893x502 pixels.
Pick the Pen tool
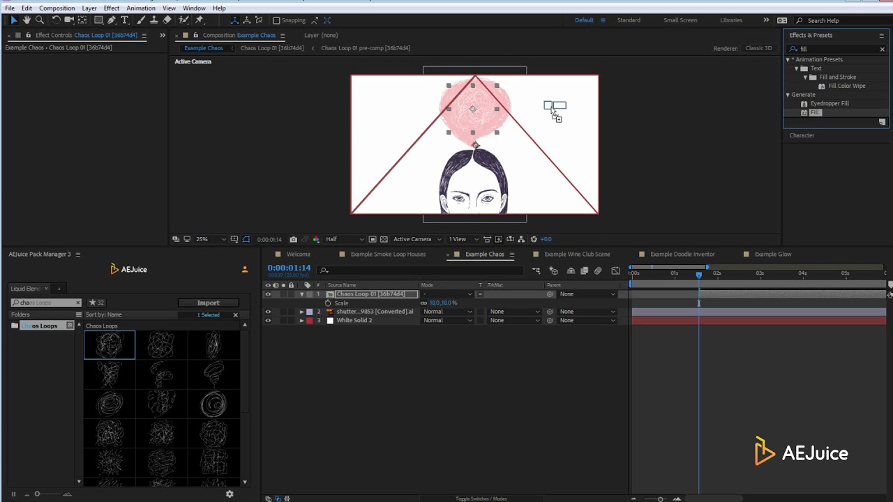pyautogui.click(x=112, y=20)
